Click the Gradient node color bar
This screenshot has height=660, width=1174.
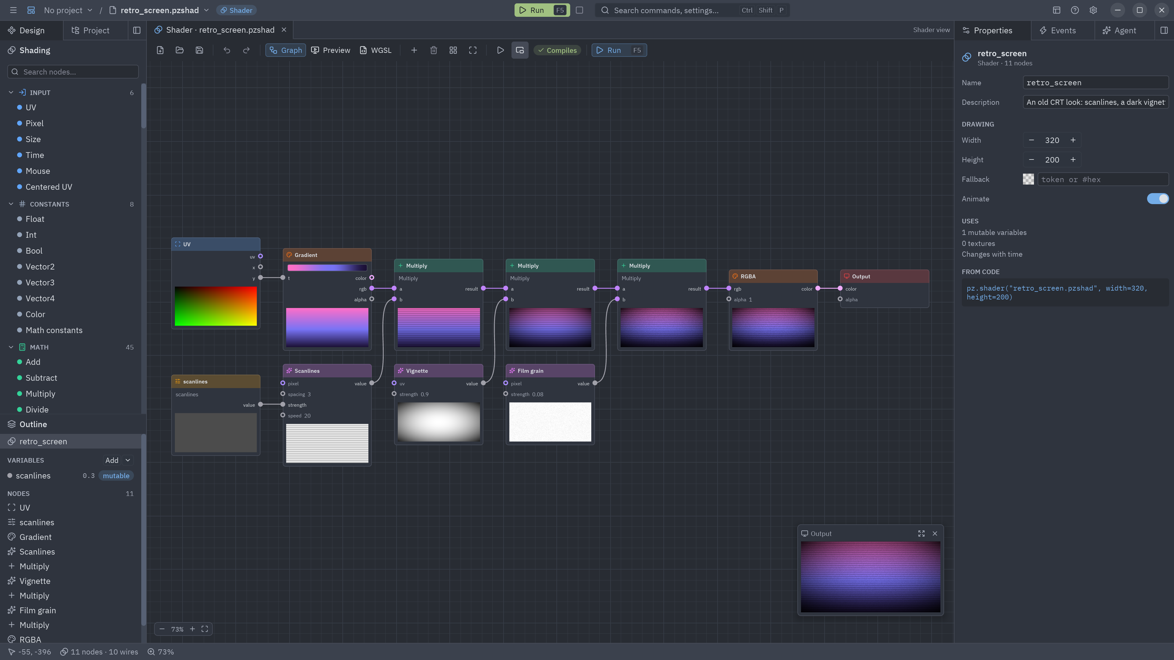[327, 267]
